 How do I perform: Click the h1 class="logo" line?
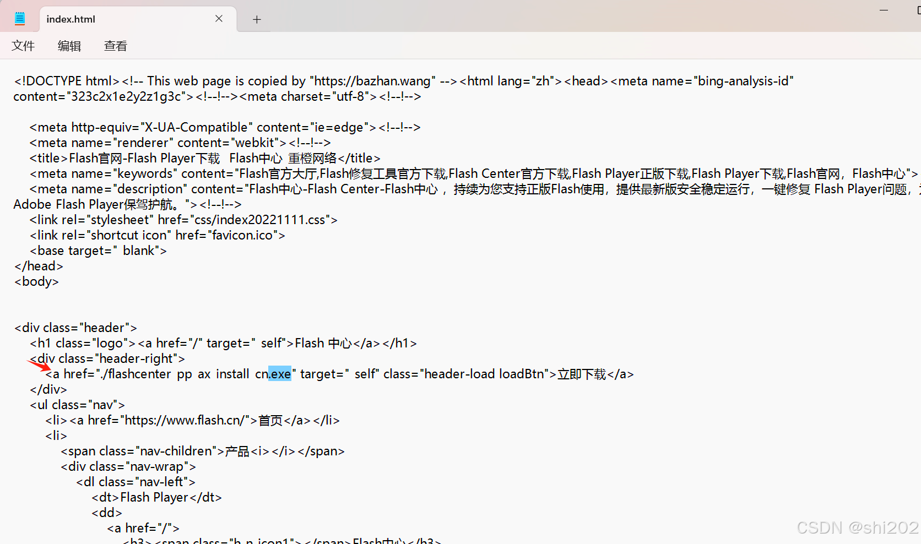tap(223, 343)
